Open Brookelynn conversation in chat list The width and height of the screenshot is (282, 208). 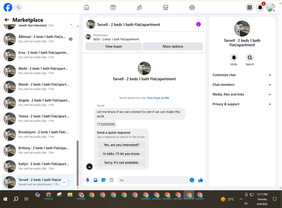pos(38,135)
